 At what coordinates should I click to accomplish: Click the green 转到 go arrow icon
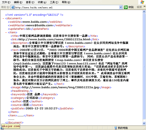click(126, 7)
